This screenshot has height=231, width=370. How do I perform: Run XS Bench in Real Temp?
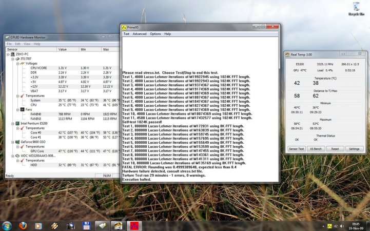click(316, 149)
